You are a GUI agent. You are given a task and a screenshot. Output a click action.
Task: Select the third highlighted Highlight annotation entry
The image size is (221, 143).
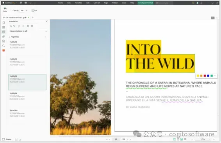click(27, 82)
